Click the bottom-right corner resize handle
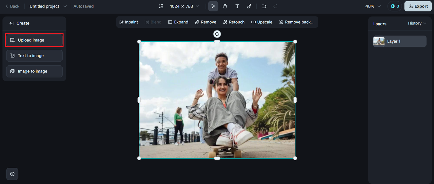Image resolution: width=434 pixels, height=184 pixels. pos(295,158)
